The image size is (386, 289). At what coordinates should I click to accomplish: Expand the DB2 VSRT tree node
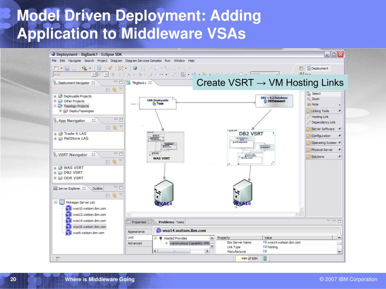coord(55,173)
